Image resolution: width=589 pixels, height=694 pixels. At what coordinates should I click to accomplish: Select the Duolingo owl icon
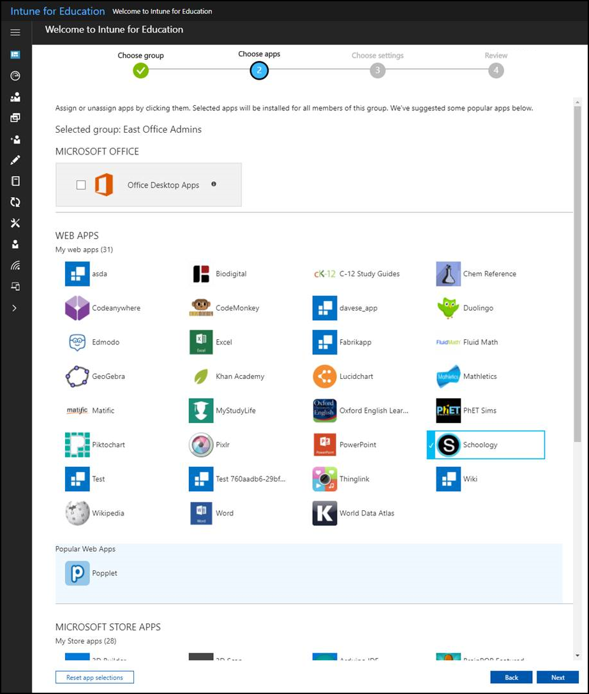448,308
